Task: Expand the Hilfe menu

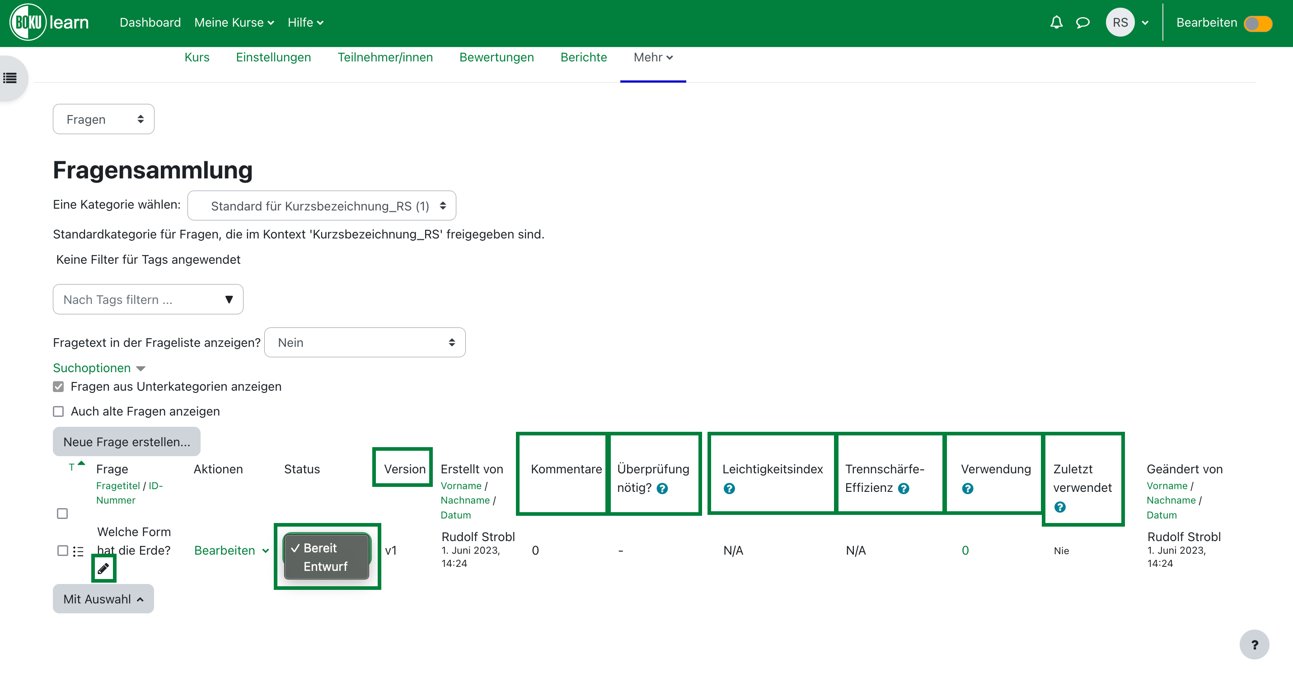Action: (305, 23)
